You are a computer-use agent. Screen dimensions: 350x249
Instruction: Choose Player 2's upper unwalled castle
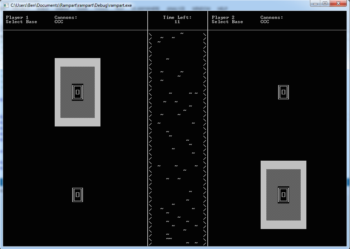click(284, 92)
